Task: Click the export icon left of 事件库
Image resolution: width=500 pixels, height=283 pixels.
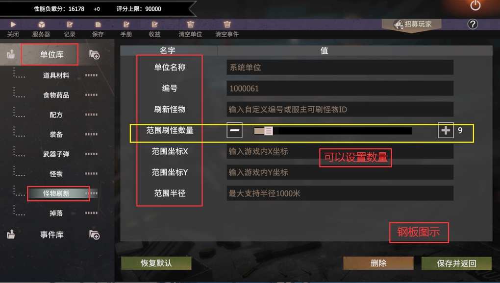Action: click(10, 235)
